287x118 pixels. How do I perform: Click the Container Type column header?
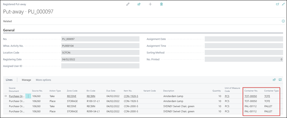271,91
